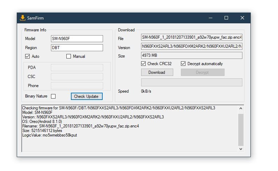Click the download progress bar
This screenshot has height=171, width=278.
pos(191,83)
